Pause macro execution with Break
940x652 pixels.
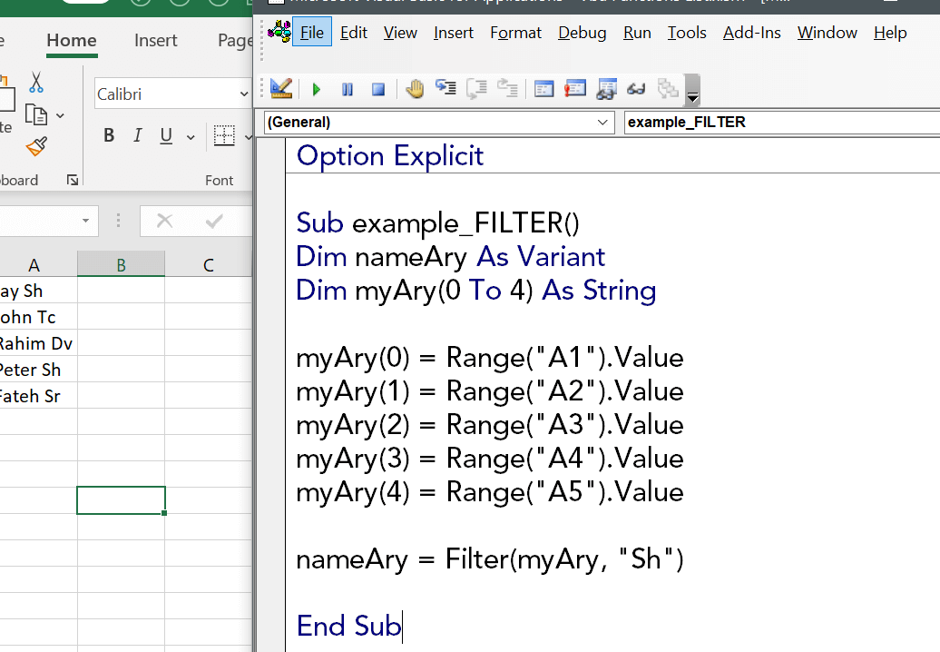click(x=346, y=89)
